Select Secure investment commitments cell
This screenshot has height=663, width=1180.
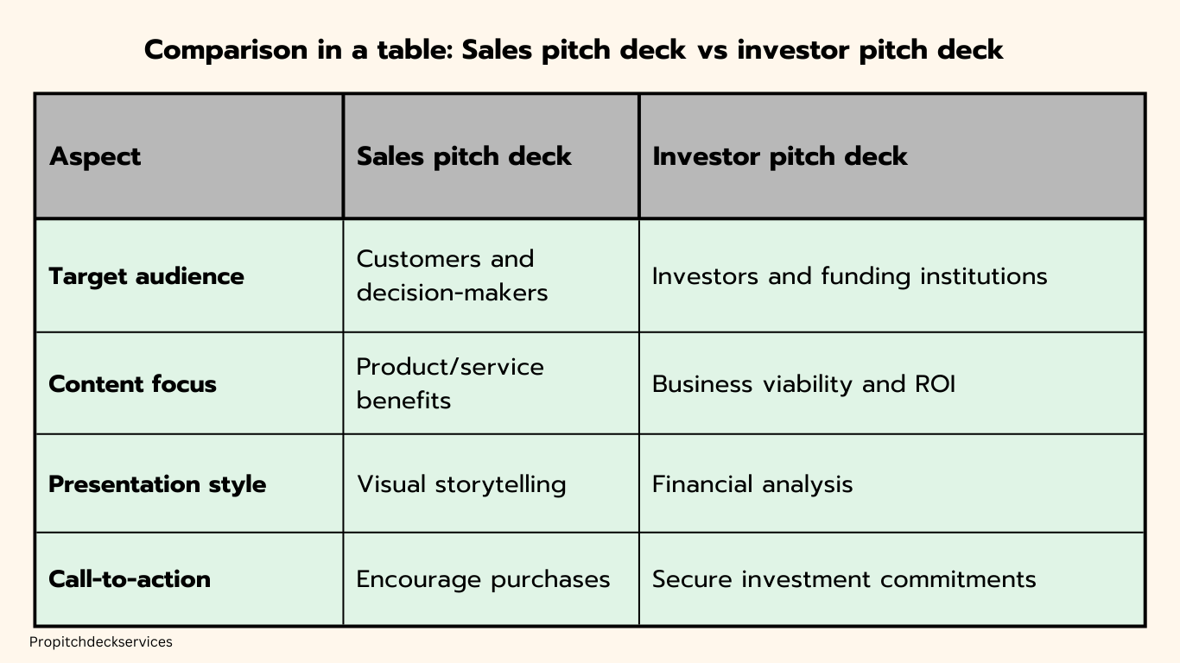click(x=843, y=578)
